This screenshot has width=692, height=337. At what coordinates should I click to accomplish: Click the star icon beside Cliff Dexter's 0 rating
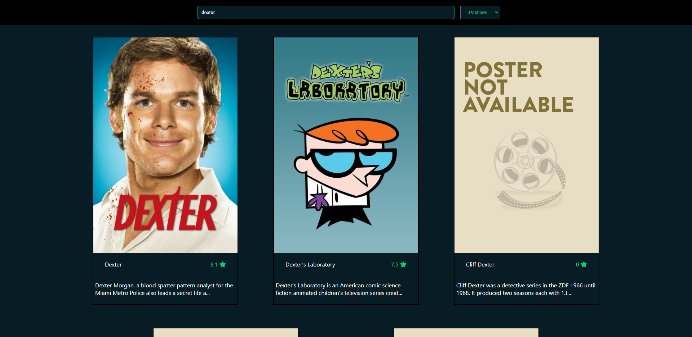tap(584, 264)
